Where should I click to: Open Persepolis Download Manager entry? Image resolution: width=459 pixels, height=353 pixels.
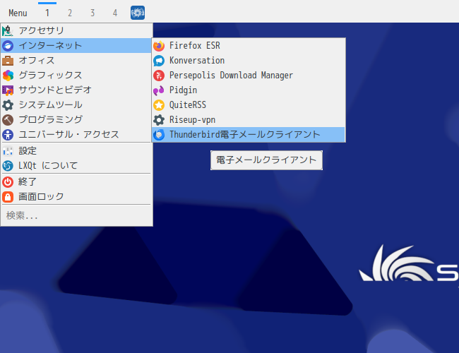pyautogui.click(x=249, y=76)
